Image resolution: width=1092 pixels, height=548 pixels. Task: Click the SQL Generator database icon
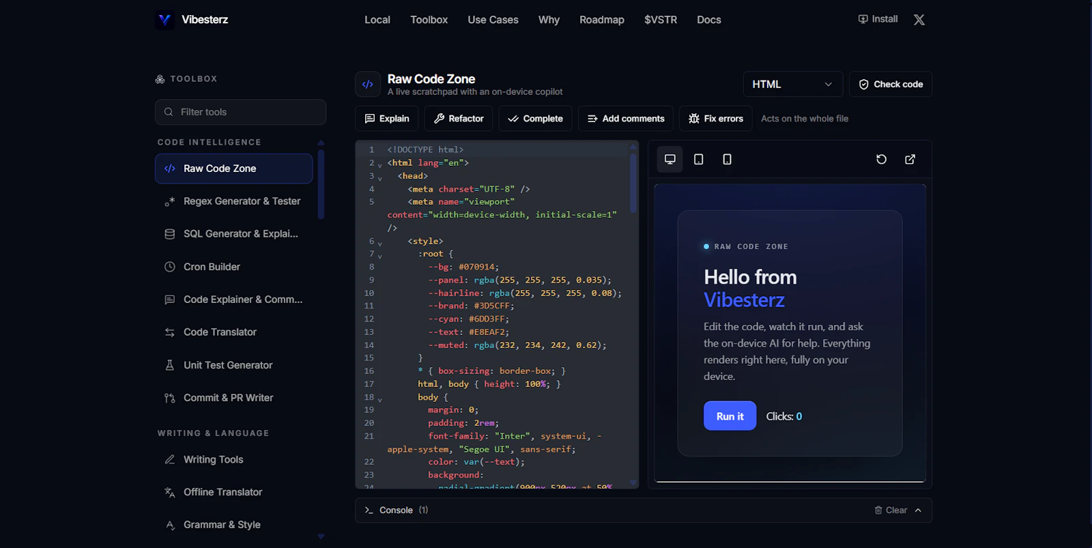point(170,234)
